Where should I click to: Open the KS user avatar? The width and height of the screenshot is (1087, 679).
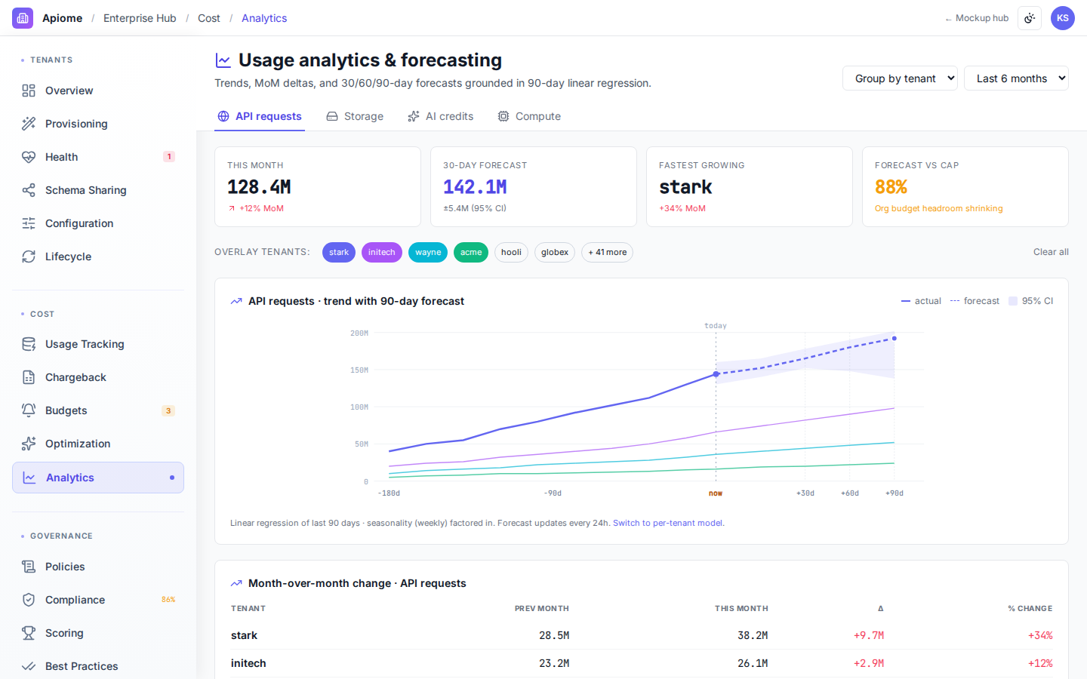tap(1063, 18)
